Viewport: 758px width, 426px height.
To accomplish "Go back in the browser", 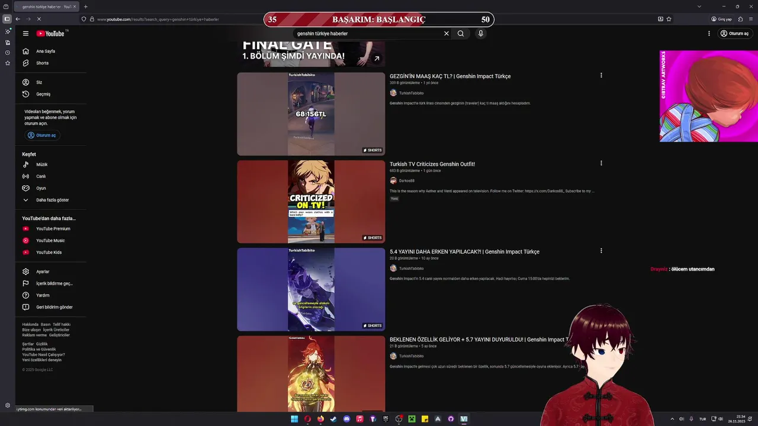I will coord(18,19).
